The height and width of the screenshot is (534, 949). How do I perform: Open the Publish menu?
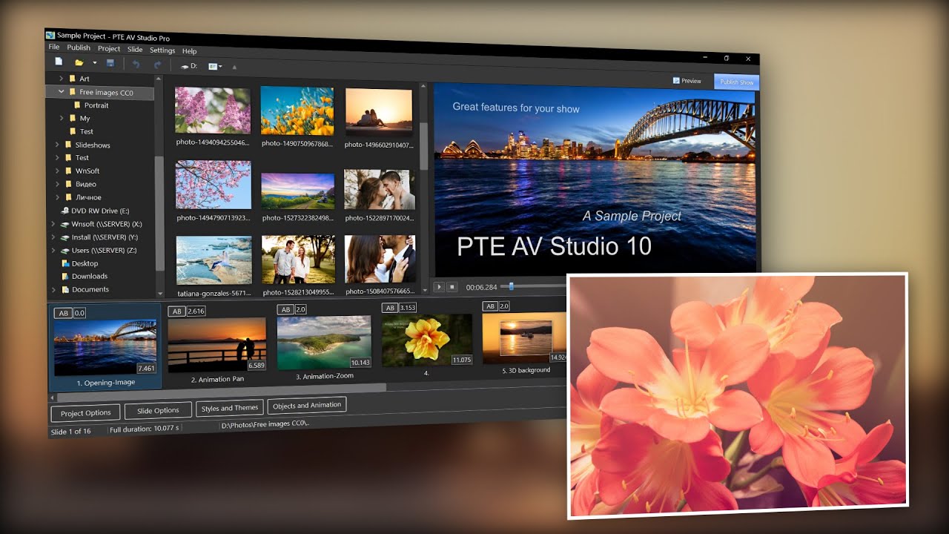[79, 47]
